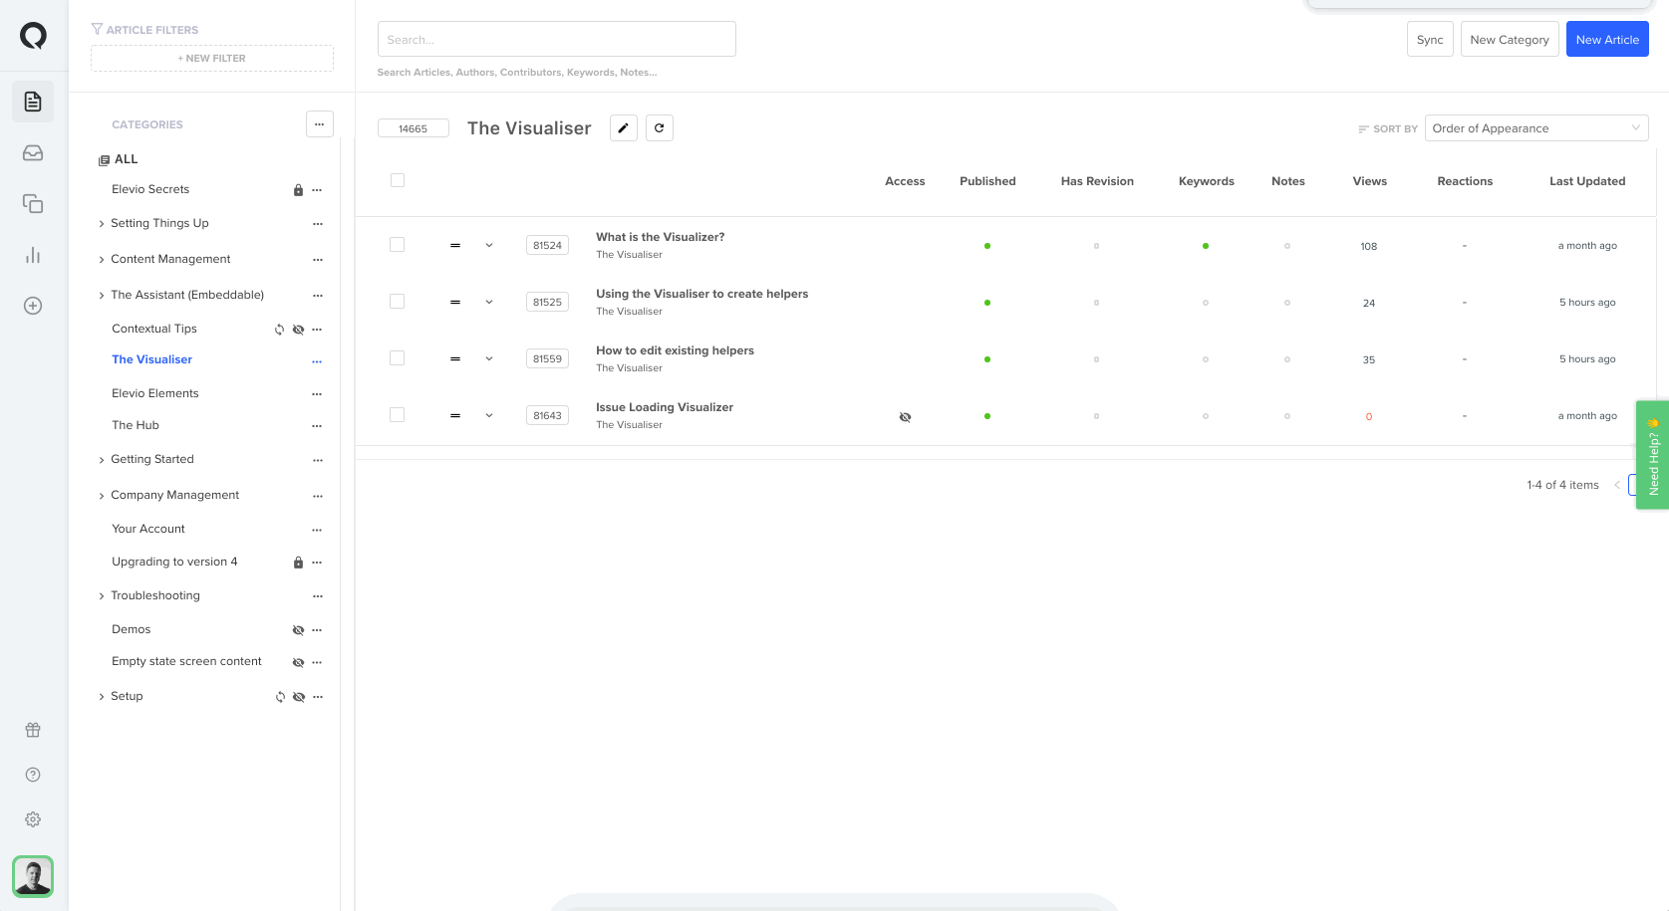Open article How to edit existing helpers
1669x911 pixels.
675,350
